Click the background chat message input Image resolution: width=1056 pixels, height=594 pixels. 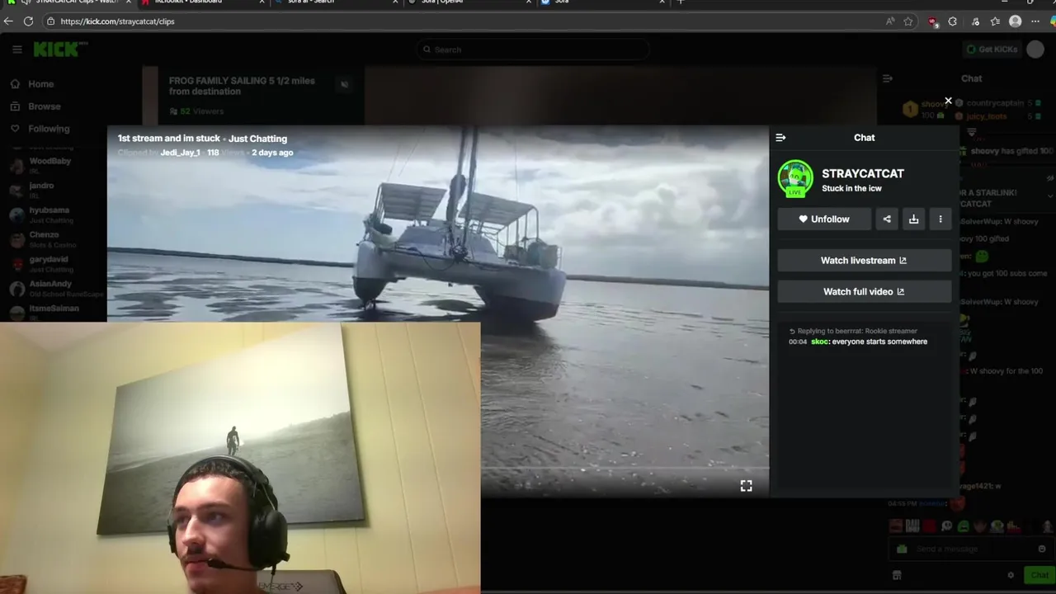[970, 549]
